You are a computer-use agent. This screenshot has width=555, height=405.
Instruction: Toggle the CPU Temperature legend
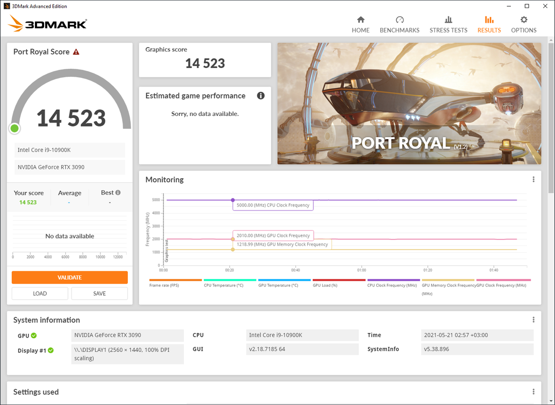pos(230,282)
